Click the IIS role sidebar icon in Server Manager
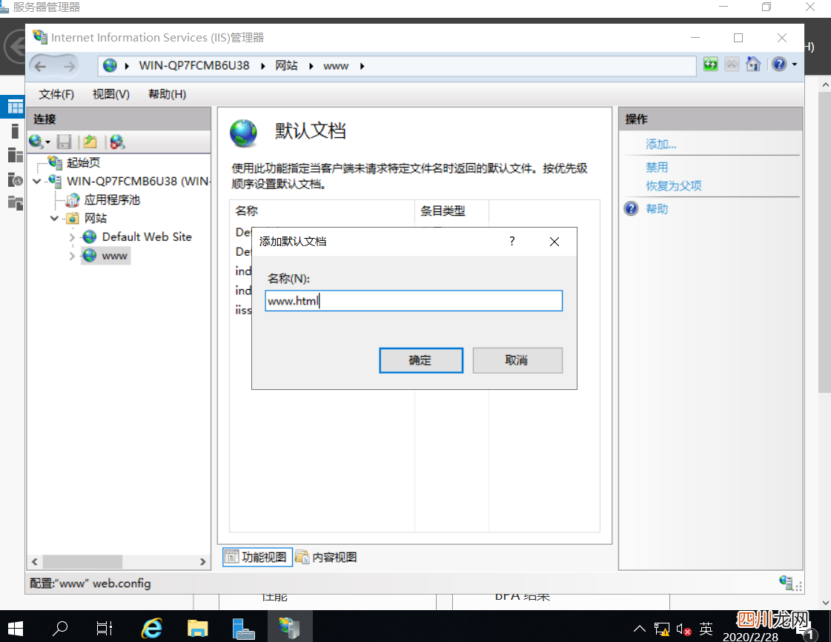This screenshot has width=831, height=642. click(16, 179)
